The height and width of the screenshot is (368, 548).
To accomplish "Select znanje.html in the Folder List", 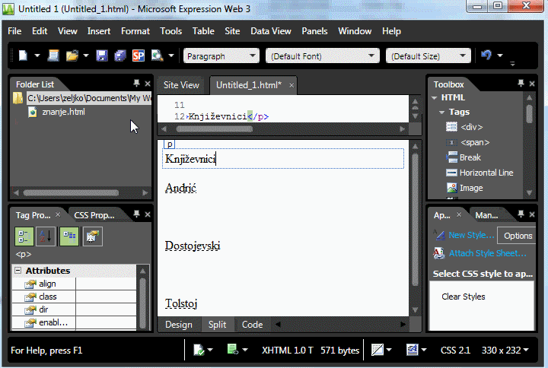I will point(63,112).
